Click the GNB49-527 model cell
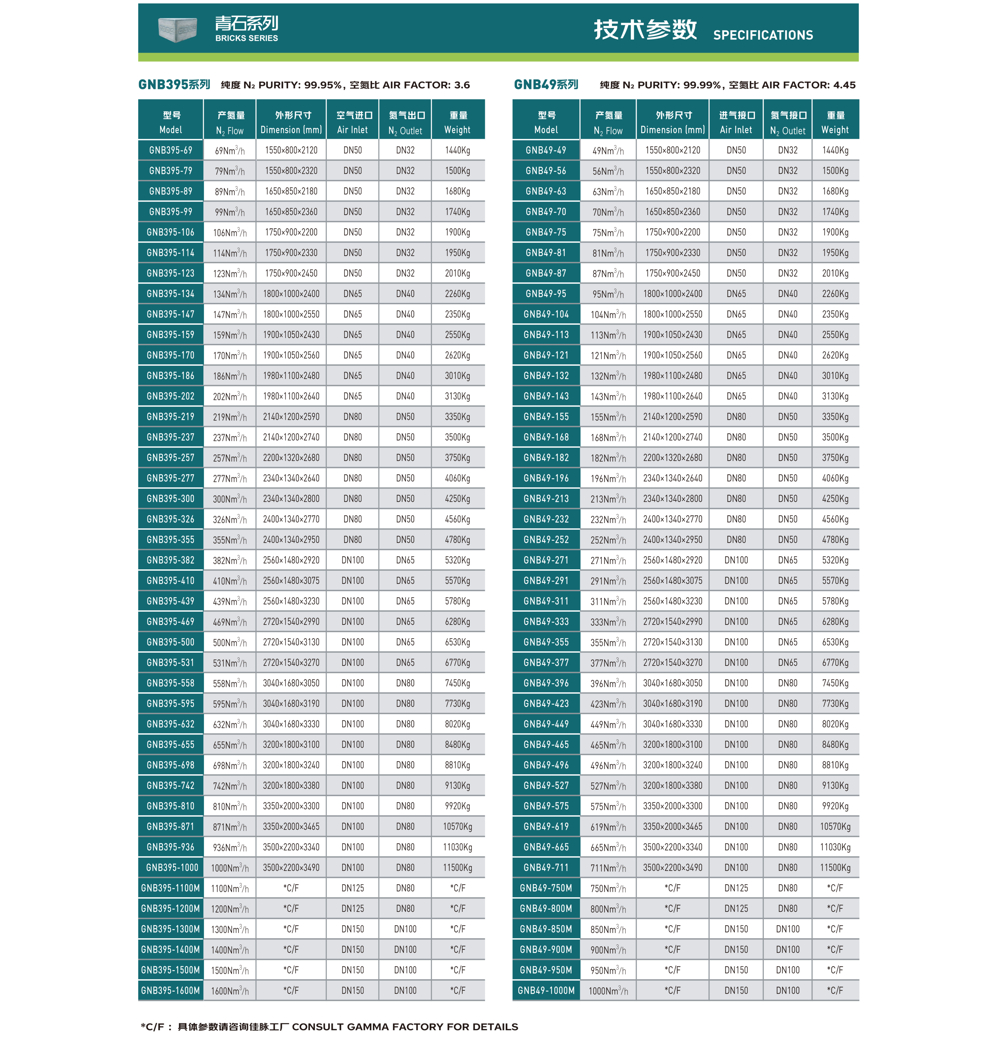This screenshot has height=1053, width=994. (x=546, y=786)
